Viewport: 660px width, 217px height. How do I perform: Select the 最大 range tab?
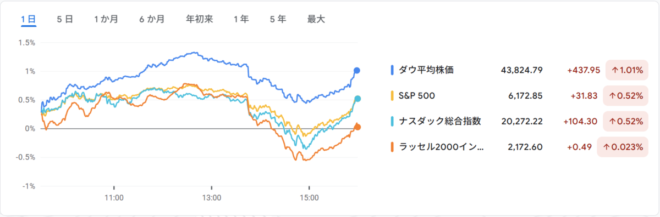(316, 19)
